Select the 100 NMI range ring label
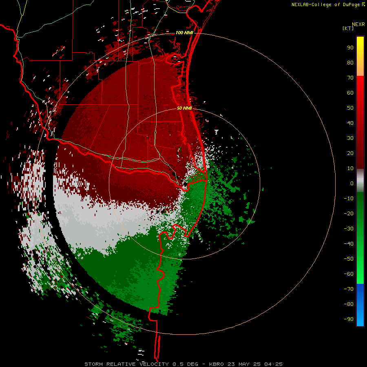 click(x=184, y=33)
